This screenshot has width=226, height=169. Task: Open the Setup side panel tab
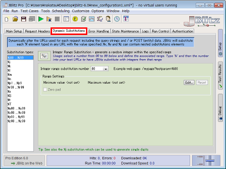(220, 43)
